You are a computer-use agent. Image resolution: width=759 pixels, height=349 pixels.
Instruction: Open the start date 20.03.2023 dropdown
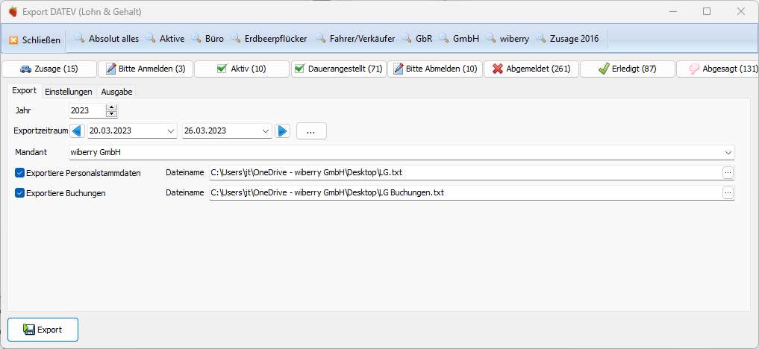tap(170, 131)
